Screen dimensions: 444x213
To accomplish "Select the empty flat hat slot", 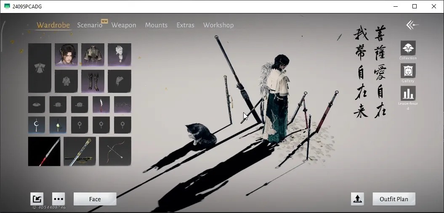I will click(37, 105).
